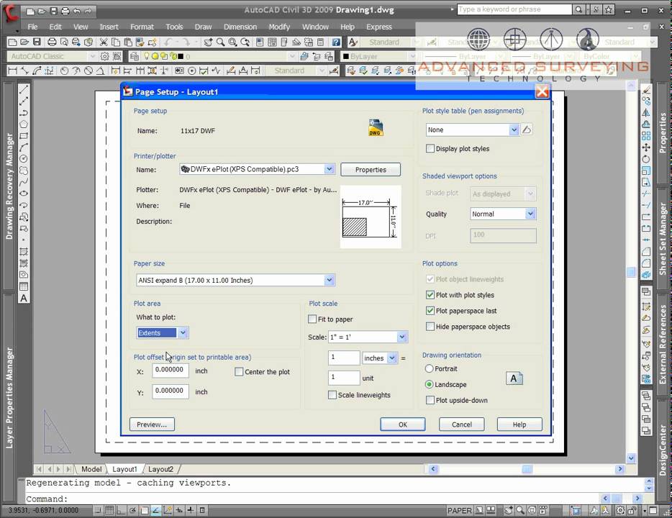Enable Plot upside-down checkbox
This screenshot has height=518, width=672.
coord(430,400)
